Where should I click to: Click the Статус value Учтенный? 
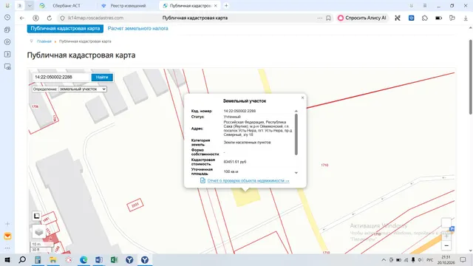tap(232, 117)
